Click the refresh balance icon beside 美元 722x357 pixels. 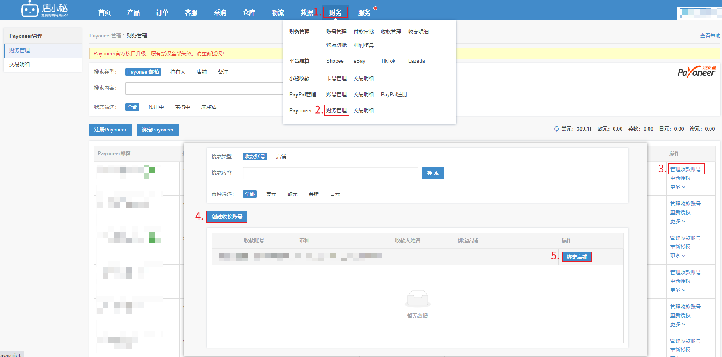click(x=557, y=129)
